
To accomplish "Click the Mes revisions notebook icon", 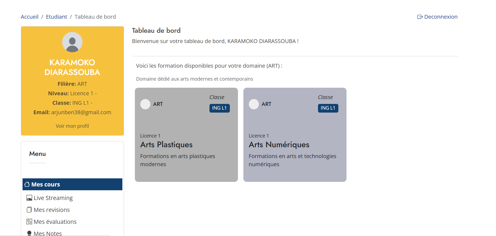I will click(x=29, y=210).
